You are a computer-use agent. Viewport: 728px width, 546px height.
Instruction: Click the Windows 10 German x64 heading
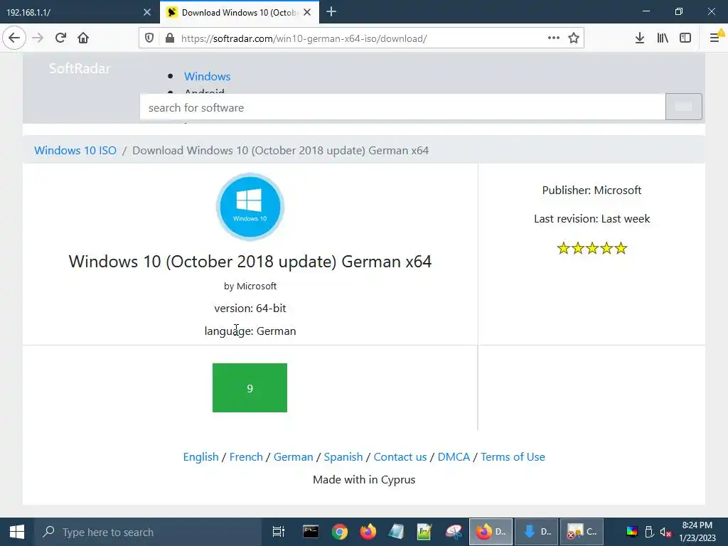pos(250,262)
